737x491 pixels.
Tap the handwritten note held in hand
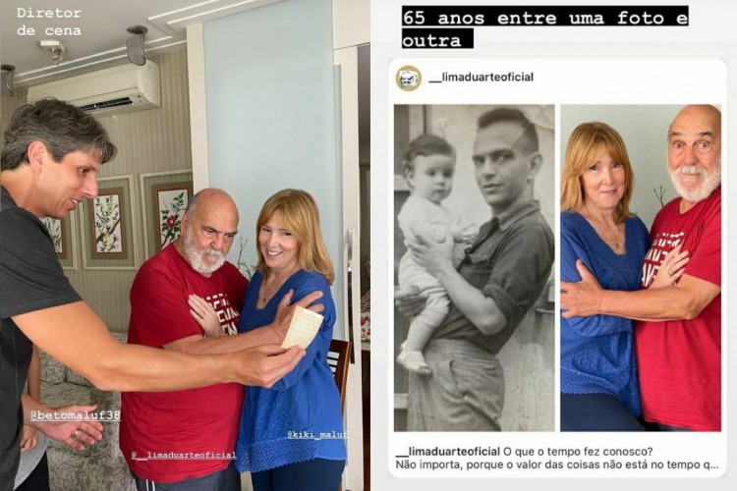(303, 327)
